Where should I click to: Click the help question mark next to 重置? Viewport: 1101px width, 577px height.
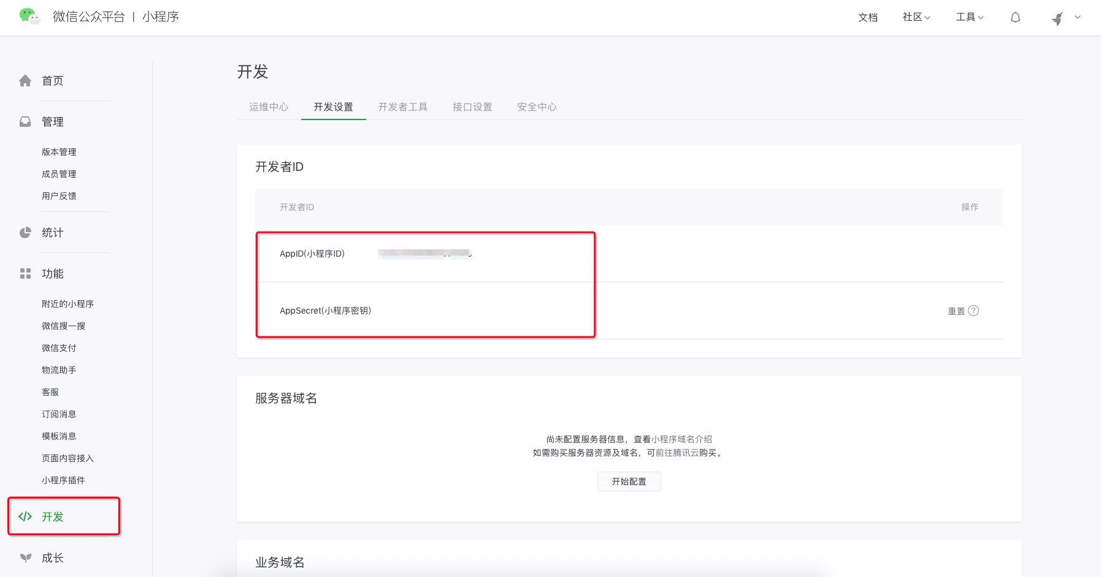click(x=973, y=311)
